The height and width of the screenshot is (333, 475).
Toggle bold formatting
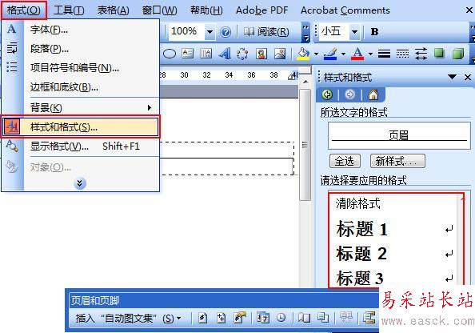click(374, 31)
